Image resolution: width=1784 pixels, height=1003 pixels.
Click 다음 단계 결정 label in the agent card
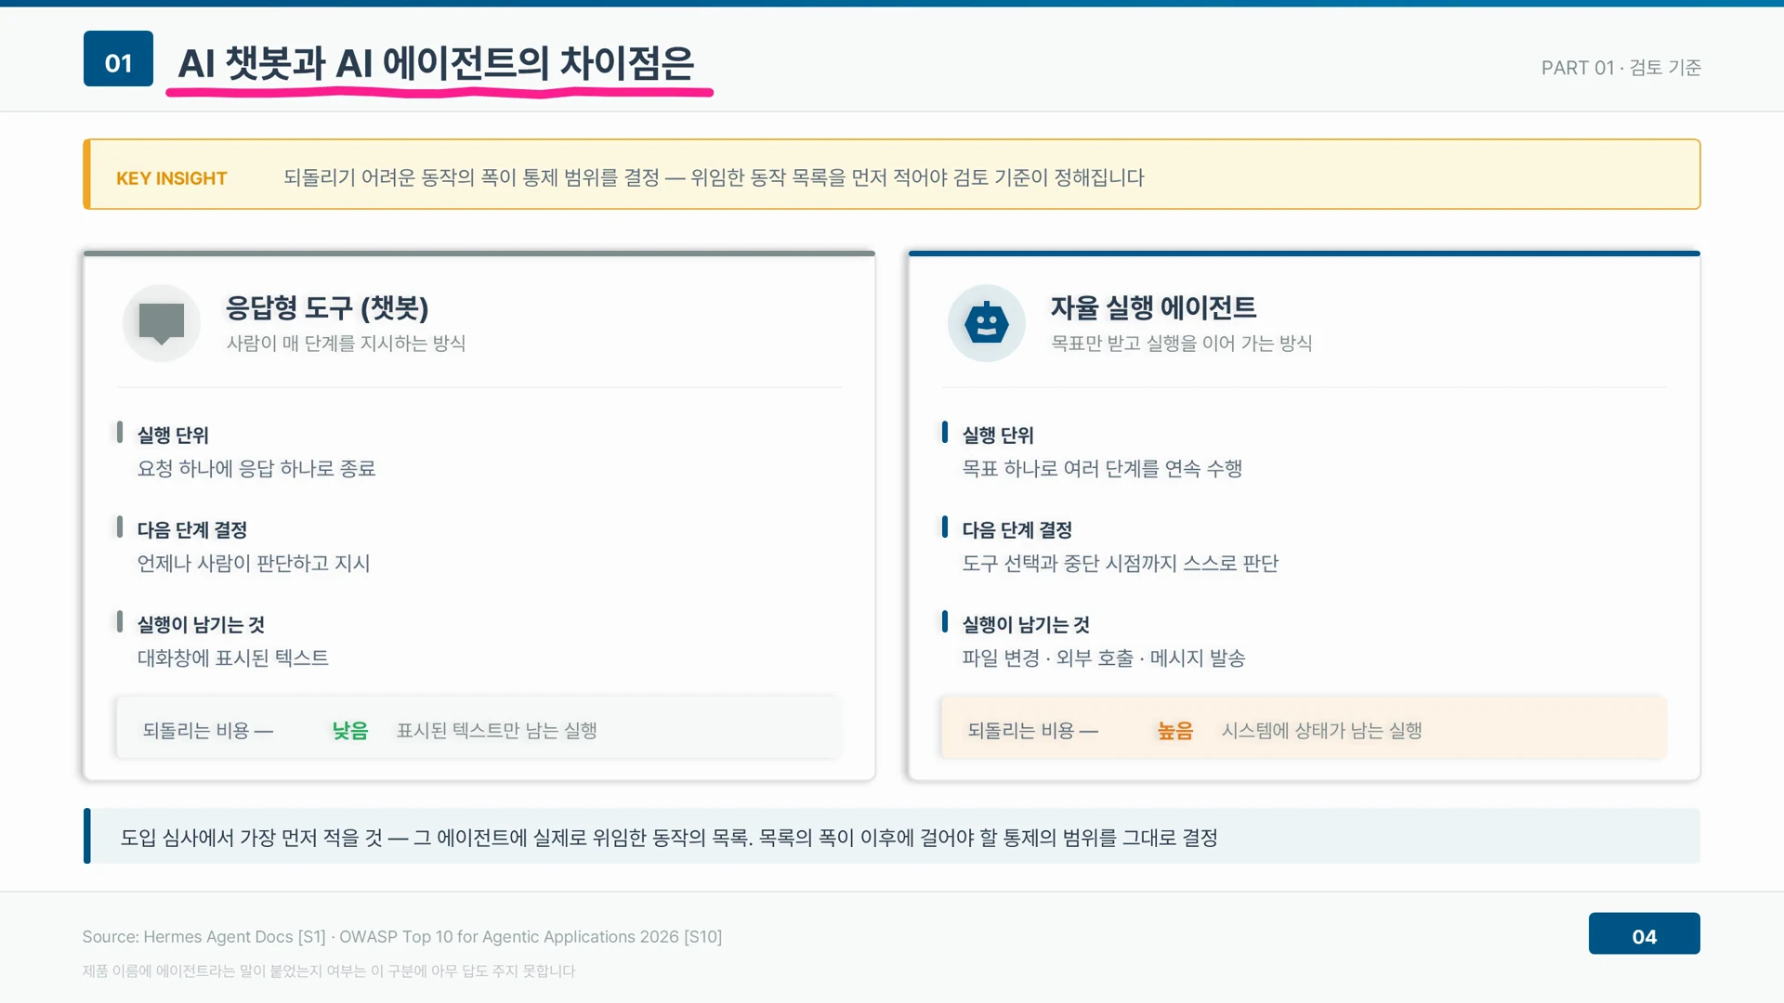coord(1017,529)
